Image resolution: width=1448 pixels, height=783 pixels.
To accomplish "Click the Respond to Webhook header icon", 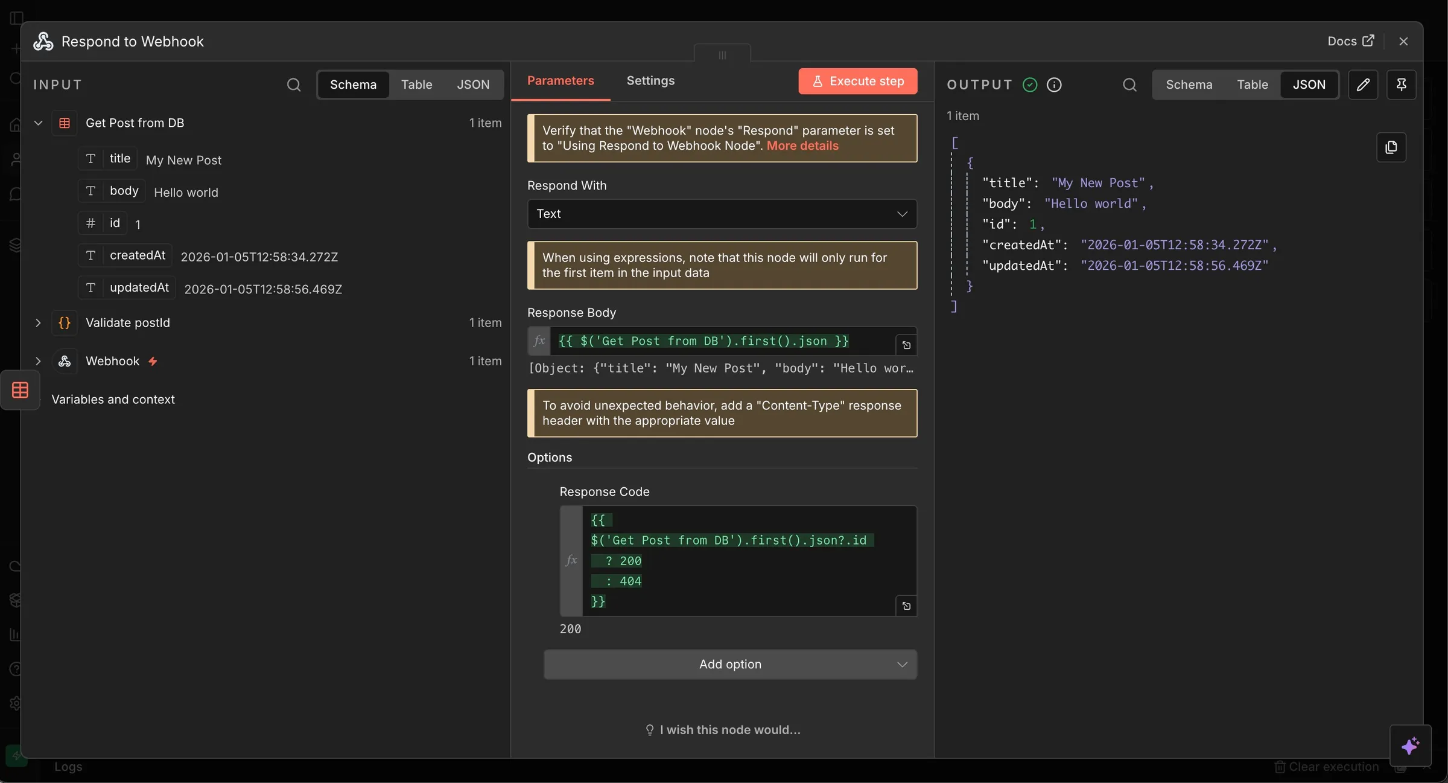I will click(x=43, y=41).
